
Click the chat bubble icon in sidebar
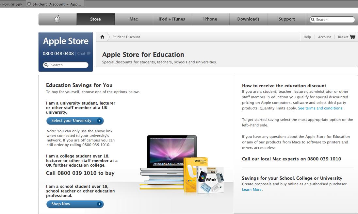89,53
